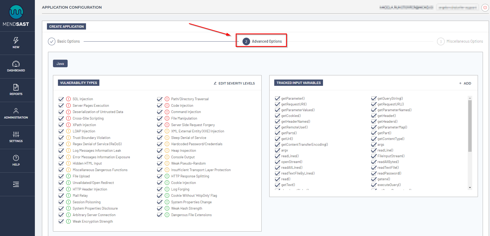This screenshot has width=490, height=236.
Task: Click Edit Severity Levels
Action: click(x=234, y=83)
